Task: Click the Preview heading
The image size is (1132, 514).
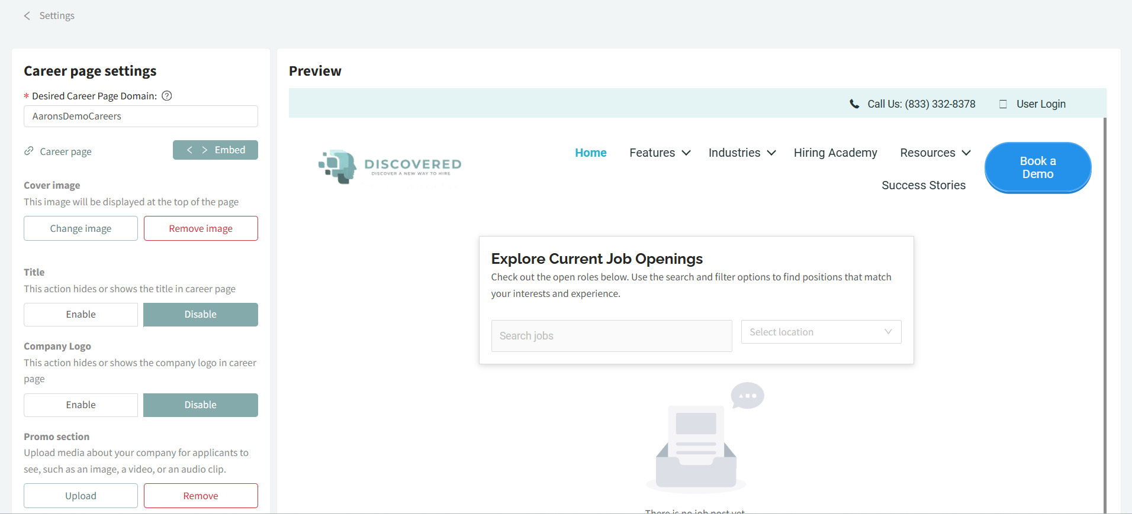Action: (x=315, y=71)
